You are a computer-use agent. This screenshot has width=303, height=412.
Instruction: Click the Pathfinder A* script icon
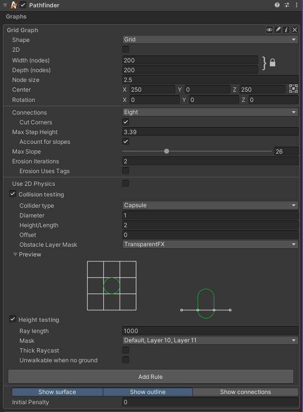14,5
